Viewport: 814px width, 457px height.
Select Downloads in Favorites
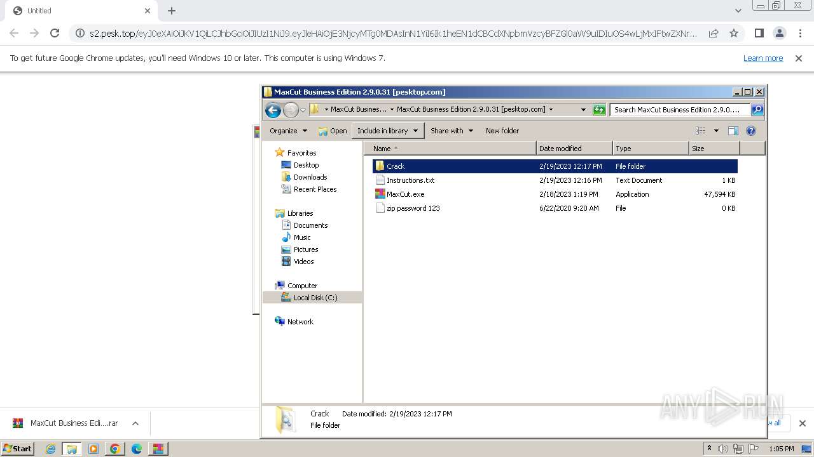point(310,177)
